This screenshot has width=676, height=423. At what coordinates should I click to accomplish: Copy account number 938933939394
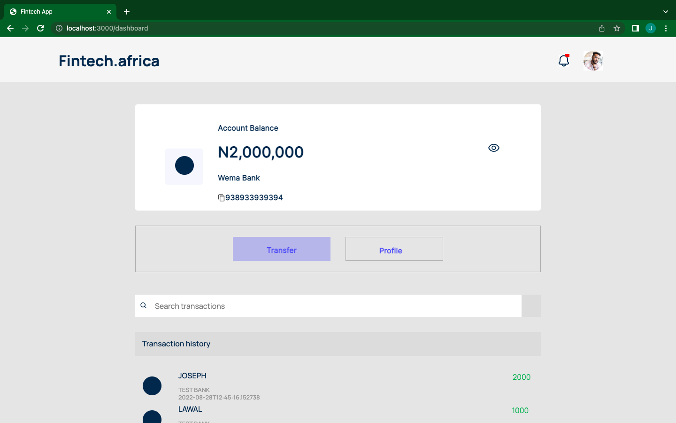221,197
